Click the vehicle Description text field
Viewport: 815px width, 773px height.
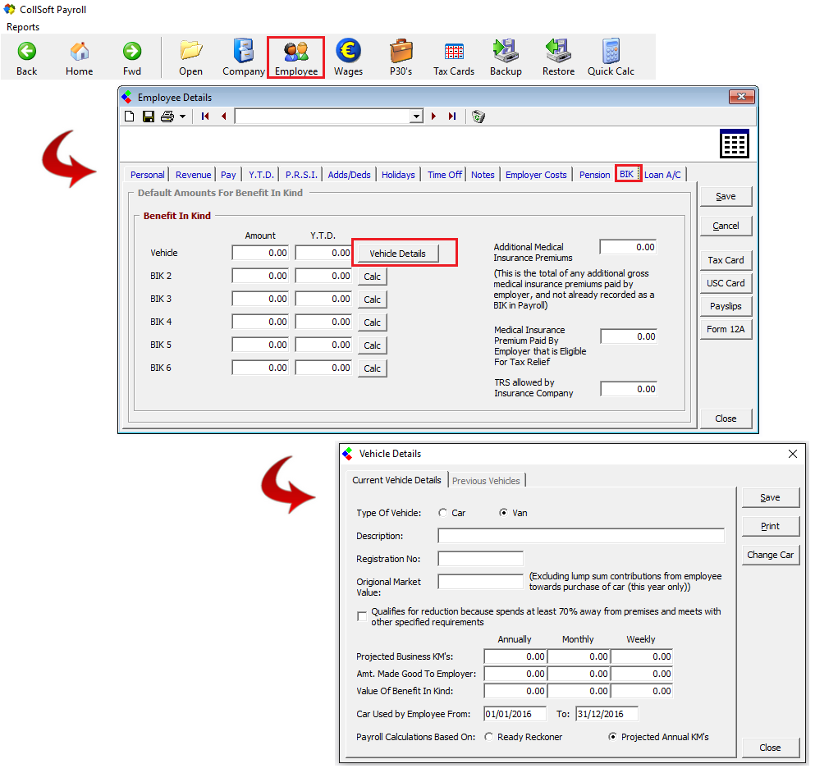[x=581, y=536]
